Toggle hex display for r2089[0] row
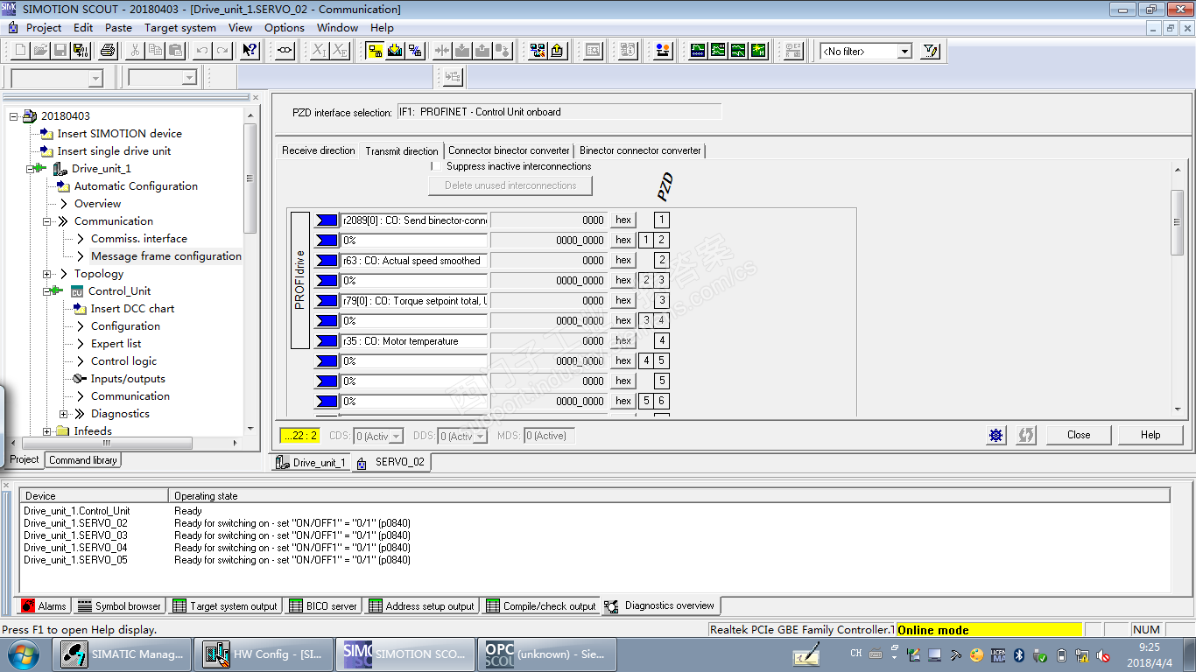The image size is (1196, 672). (x=623, y=220)
